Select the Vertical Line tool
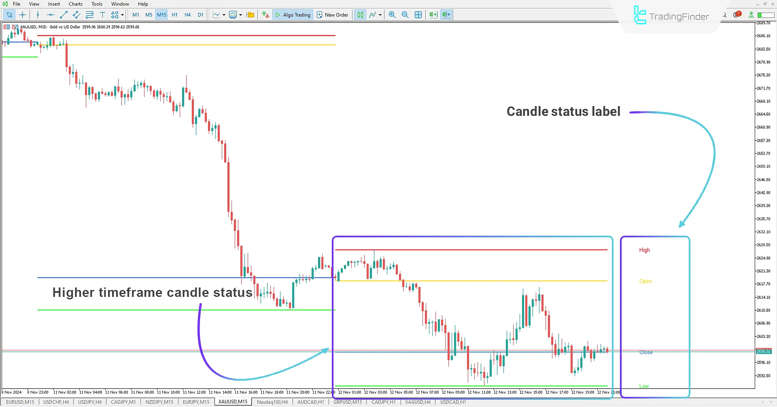The image size is (777, 407). point(38,15)
